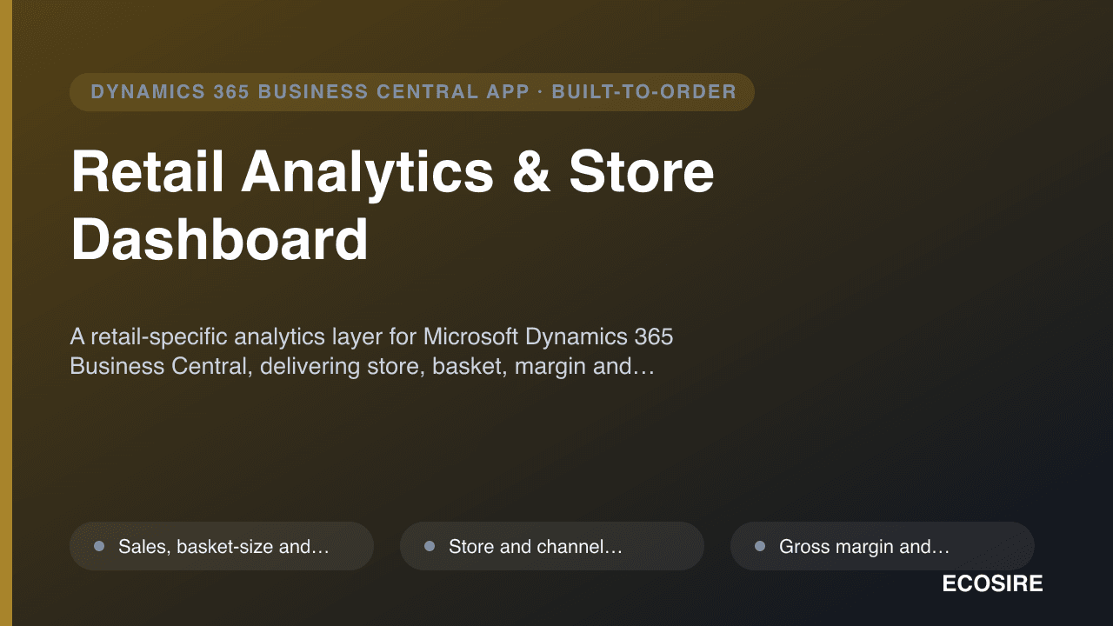Click the ECOSIRE brand logo text
1113x626 pixels.
992,583
